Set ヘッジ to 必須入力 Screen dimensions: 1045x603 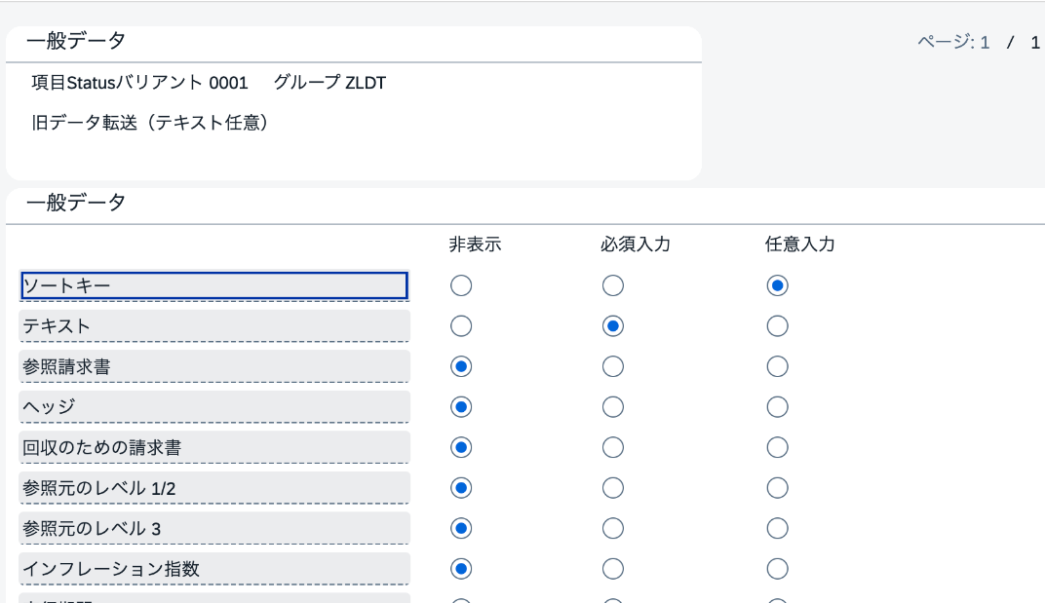point(612,407)
